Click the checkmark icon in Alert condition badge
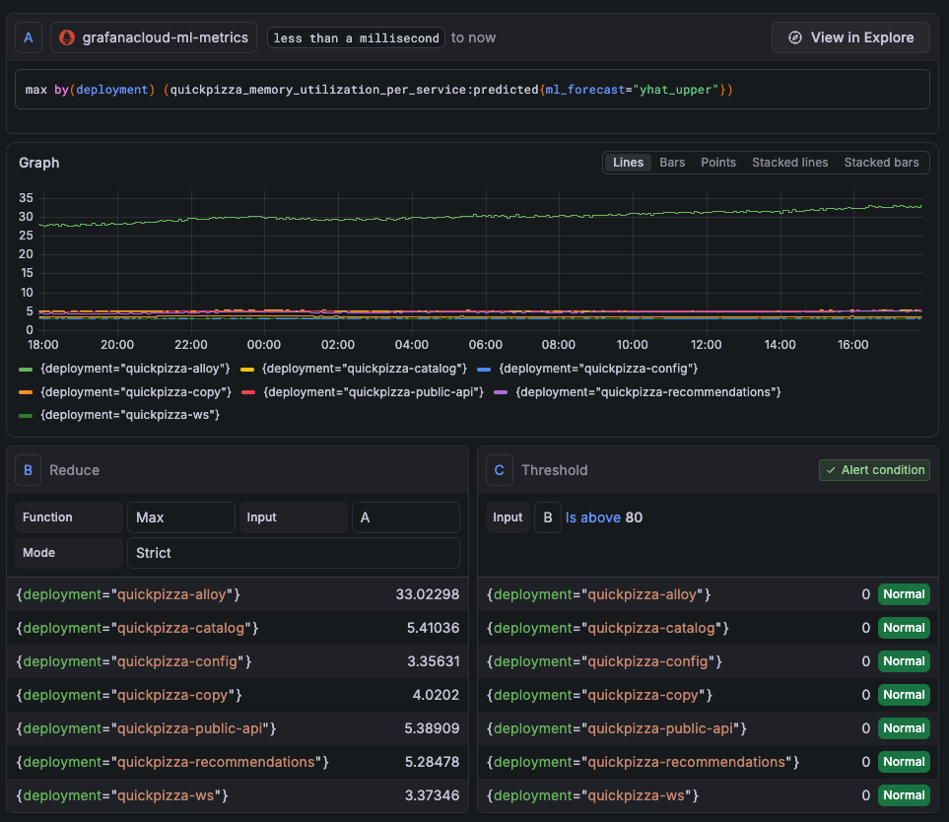 831,470
